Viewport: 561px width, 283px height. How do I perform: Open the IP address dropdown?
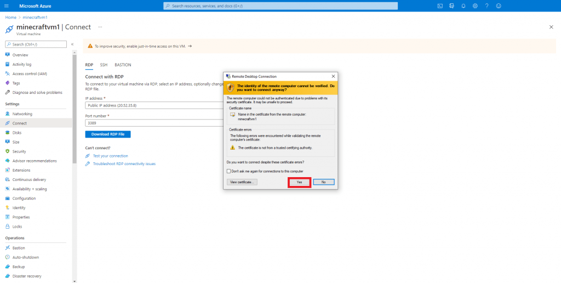[153, 105]
